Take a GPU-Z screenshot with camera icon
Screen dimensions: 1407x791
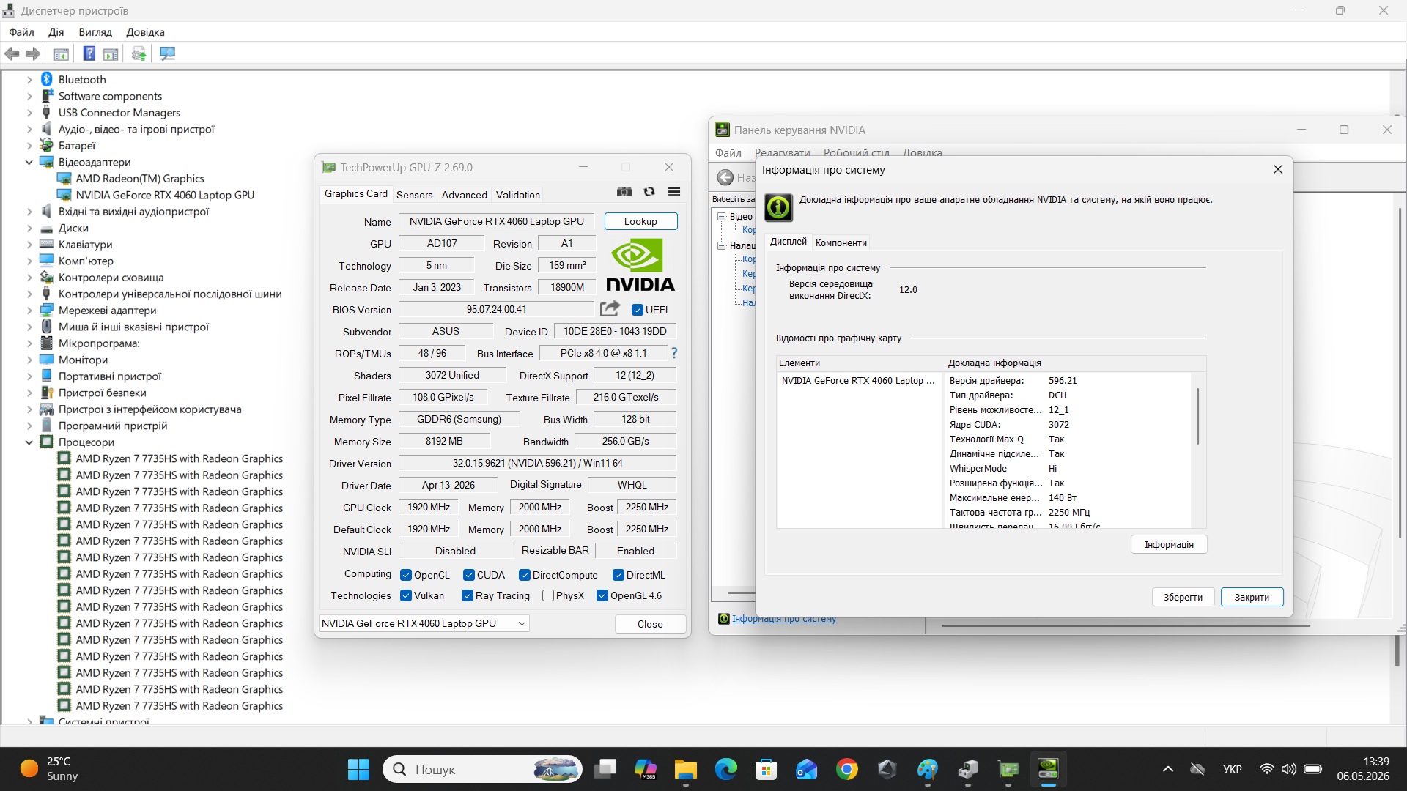click(624, 192)
